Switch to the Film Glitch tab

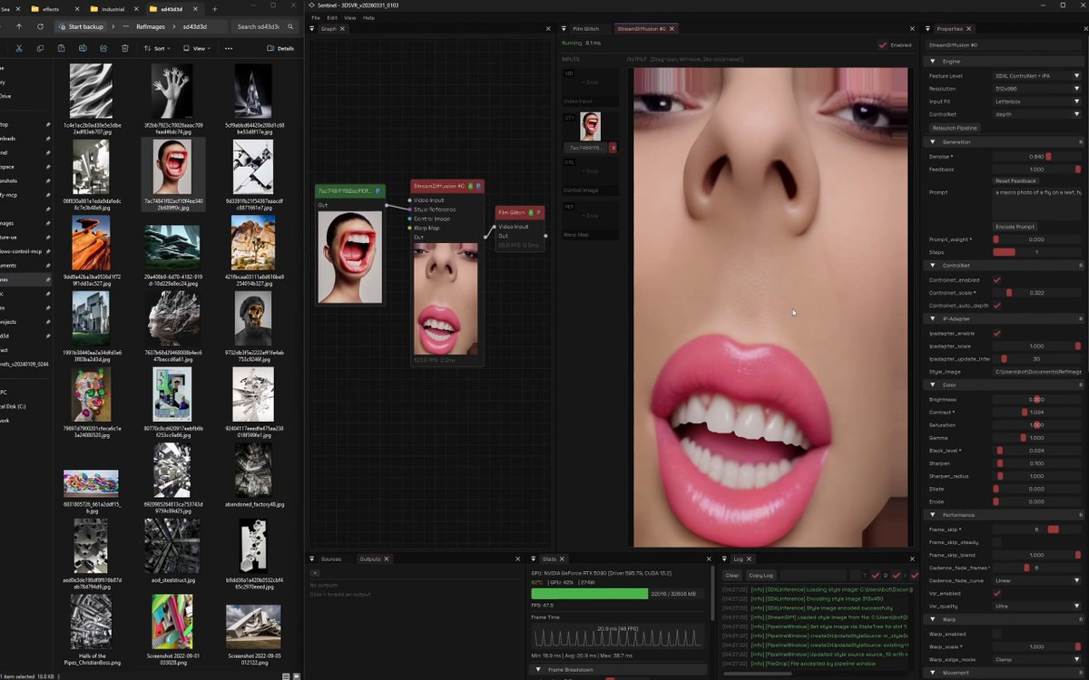[x=585, y=29]
